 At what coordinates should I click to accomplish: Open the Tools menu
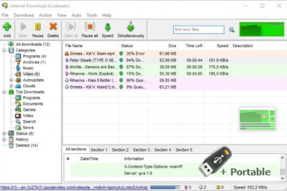(92, 15)
